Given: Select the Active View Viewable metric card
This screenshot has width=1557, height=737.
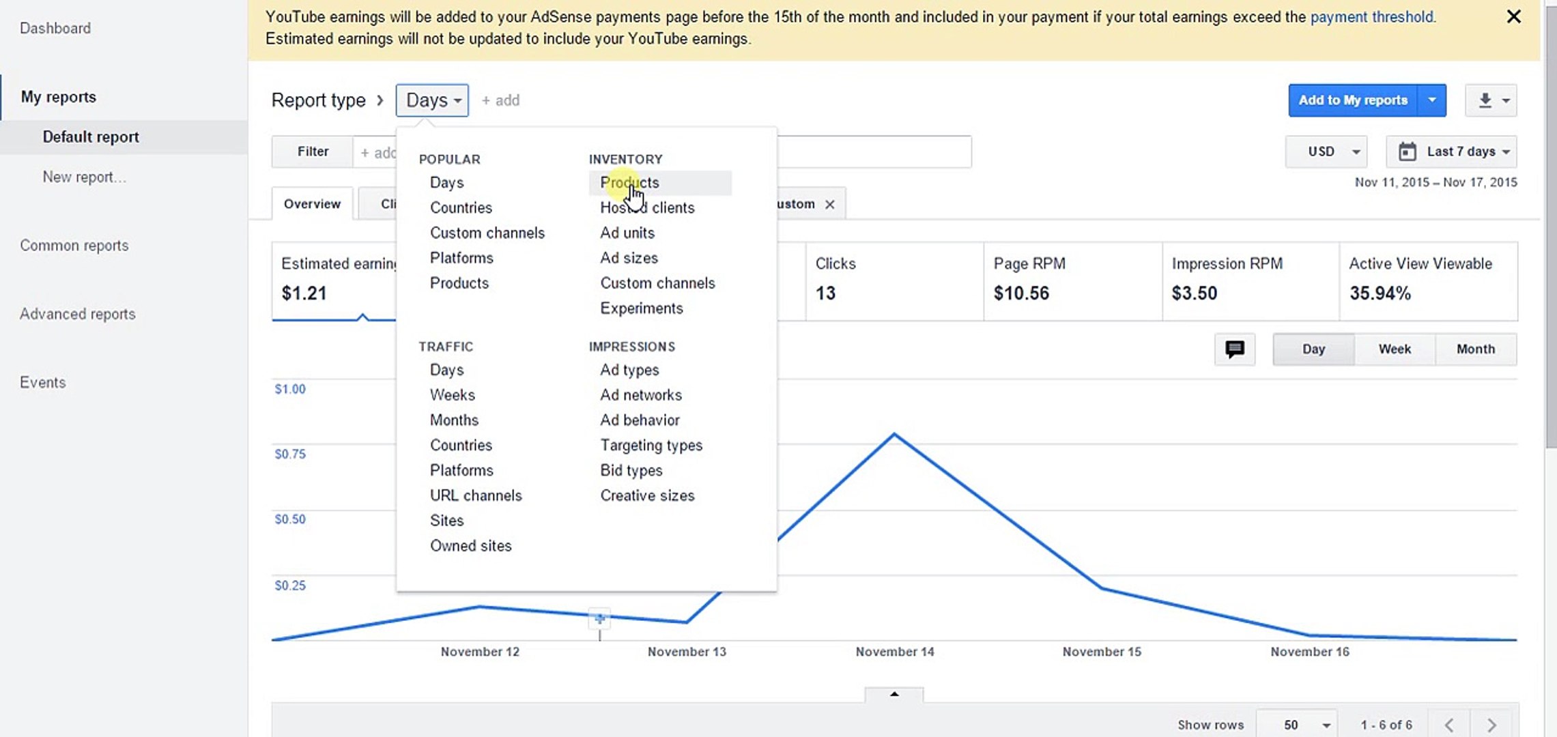Looking at the screenshot, I should pos(1429,281).
